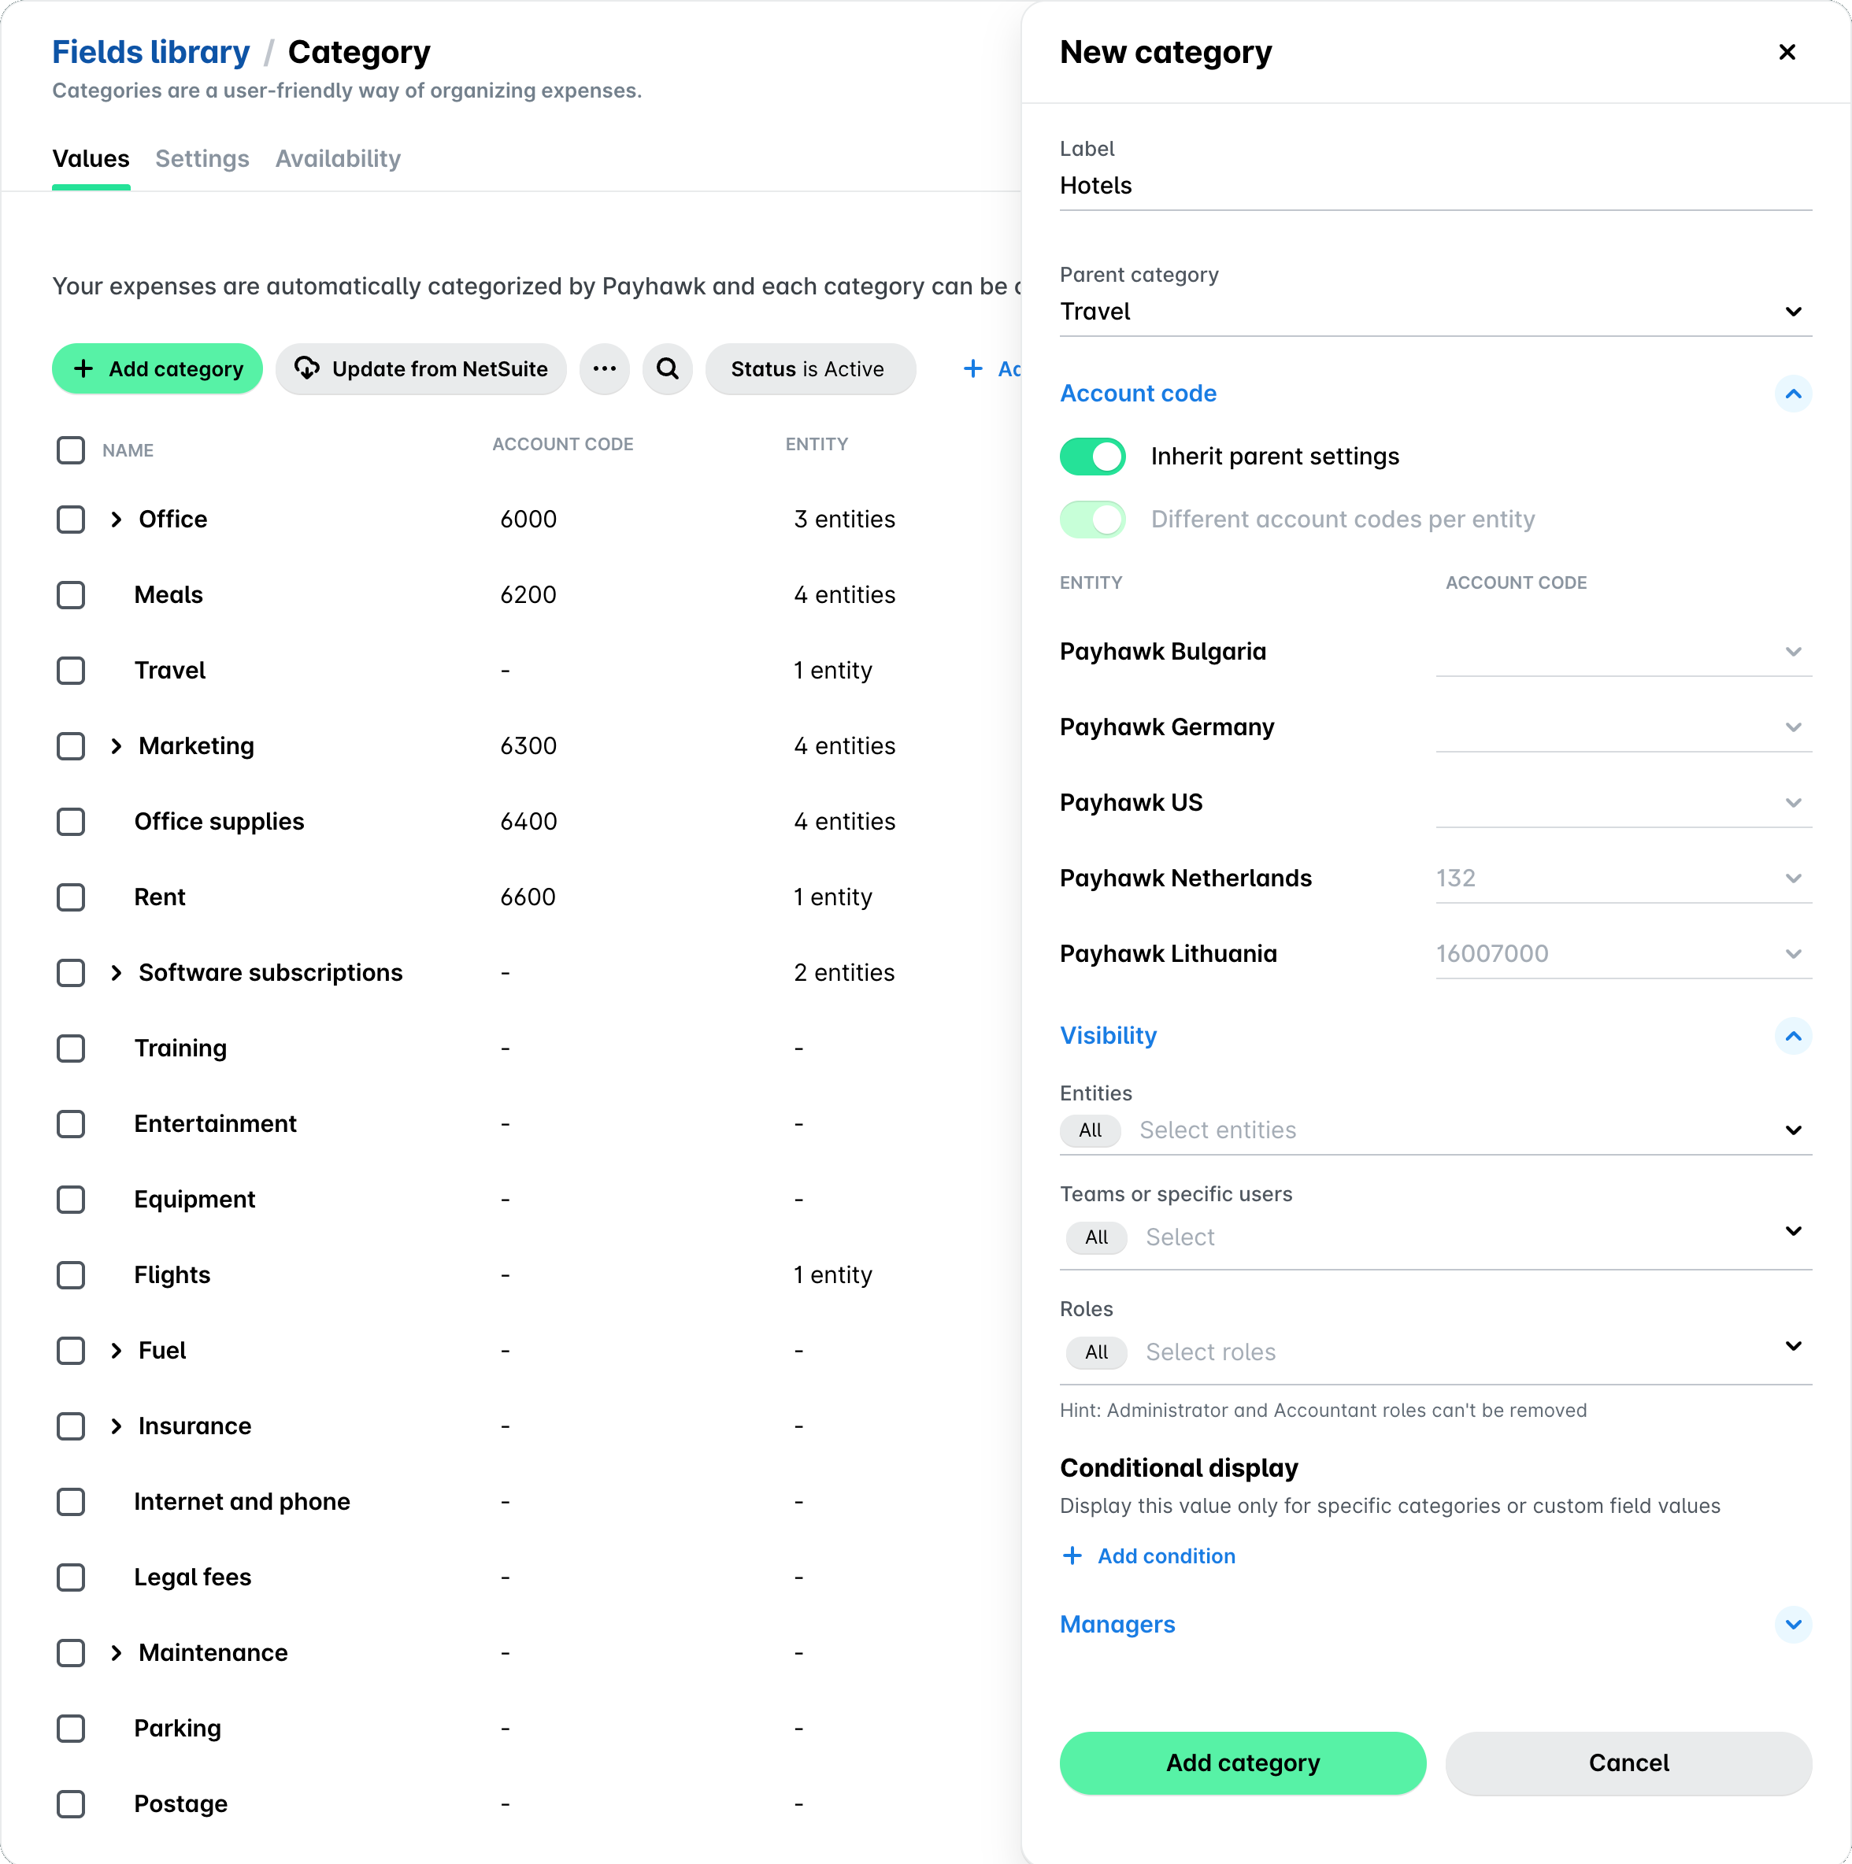
Task: Expand the Marketing category row
Action: [116, 745]
